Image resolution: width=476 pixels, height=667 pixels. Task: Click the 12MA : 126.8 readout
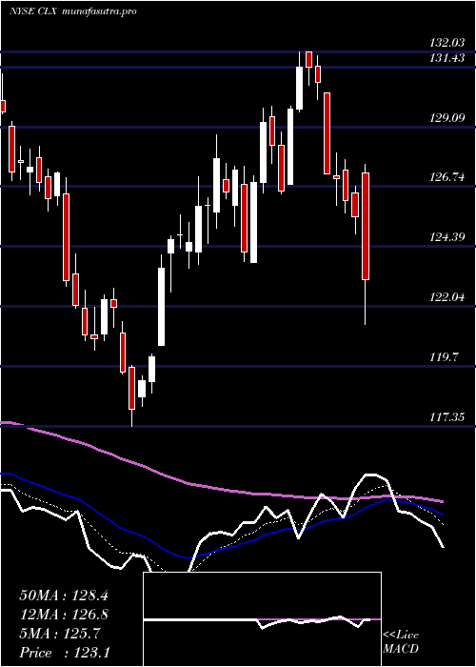(x=64, y=615)
